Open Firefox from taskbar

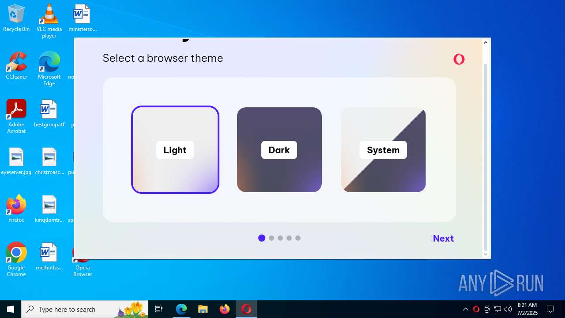click(x=225, y=309)
